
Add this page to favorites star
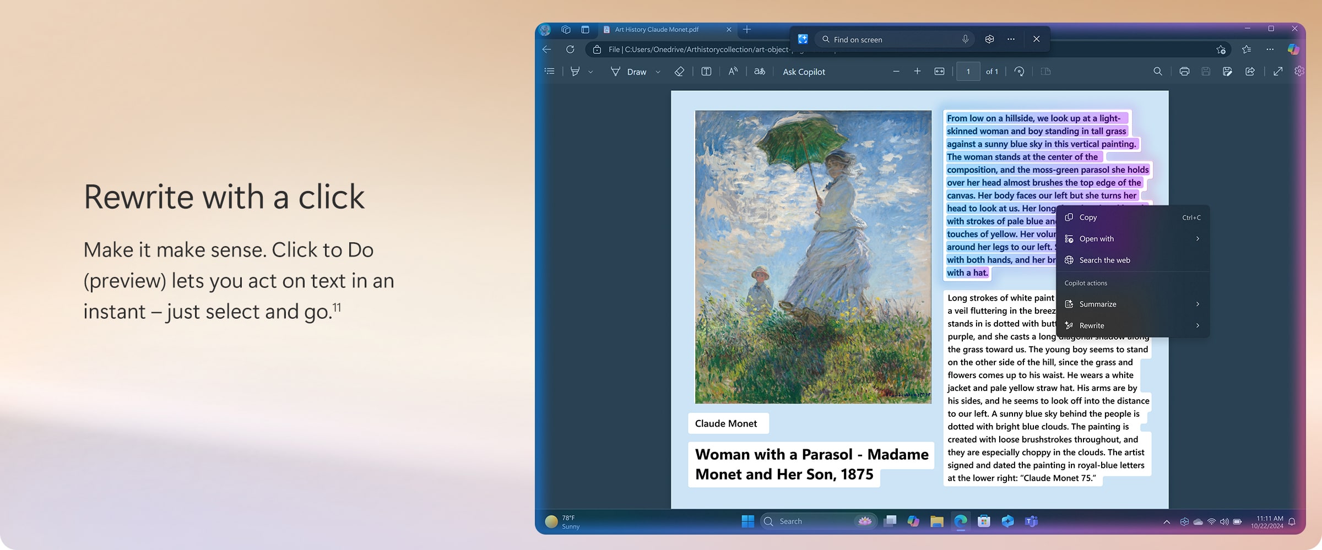point(1221,50)
